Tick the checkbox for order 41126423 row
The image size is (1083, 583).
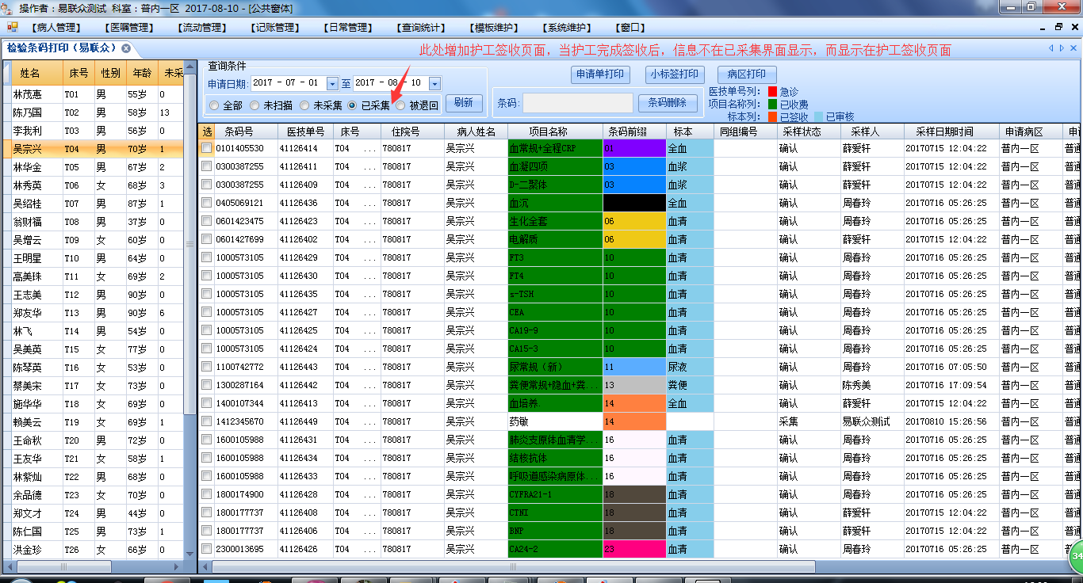point(206,221)
